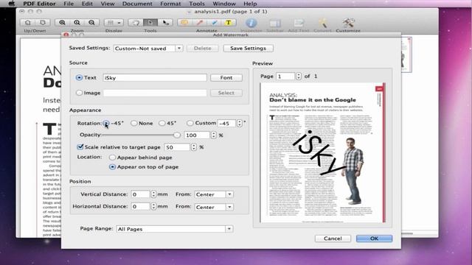The height and width of the screenshot is (265, 472).
Task: Open the Help menu
Action: [250, 4]
